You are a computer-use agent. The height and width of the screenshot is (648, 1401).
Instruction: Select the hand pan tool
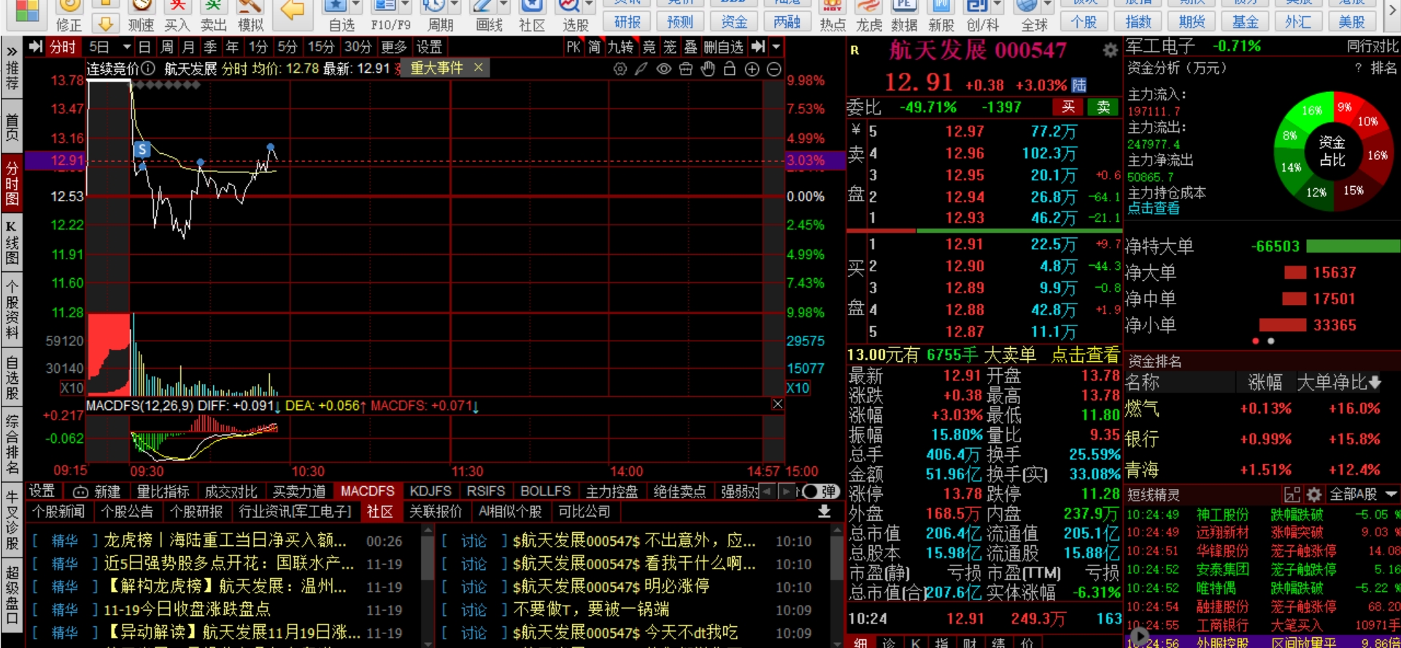tap(707, 69)
